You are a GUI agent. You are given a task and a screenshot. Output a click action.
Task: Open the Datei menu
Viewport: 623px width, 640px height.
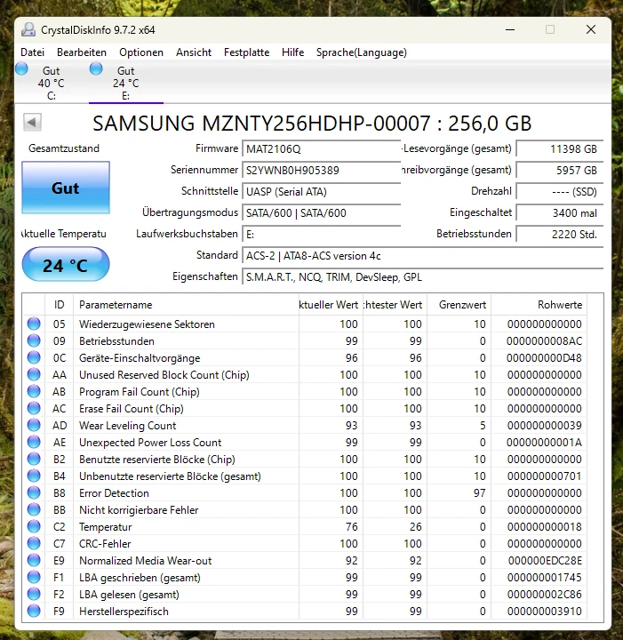(32, 52)
